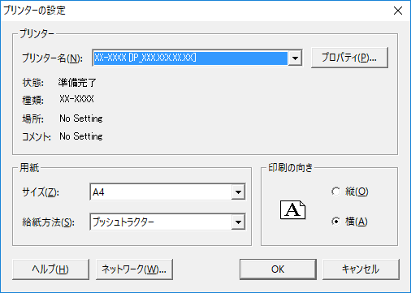Expand the 給紙方法 dropdown arrow

tap(238, 222)
